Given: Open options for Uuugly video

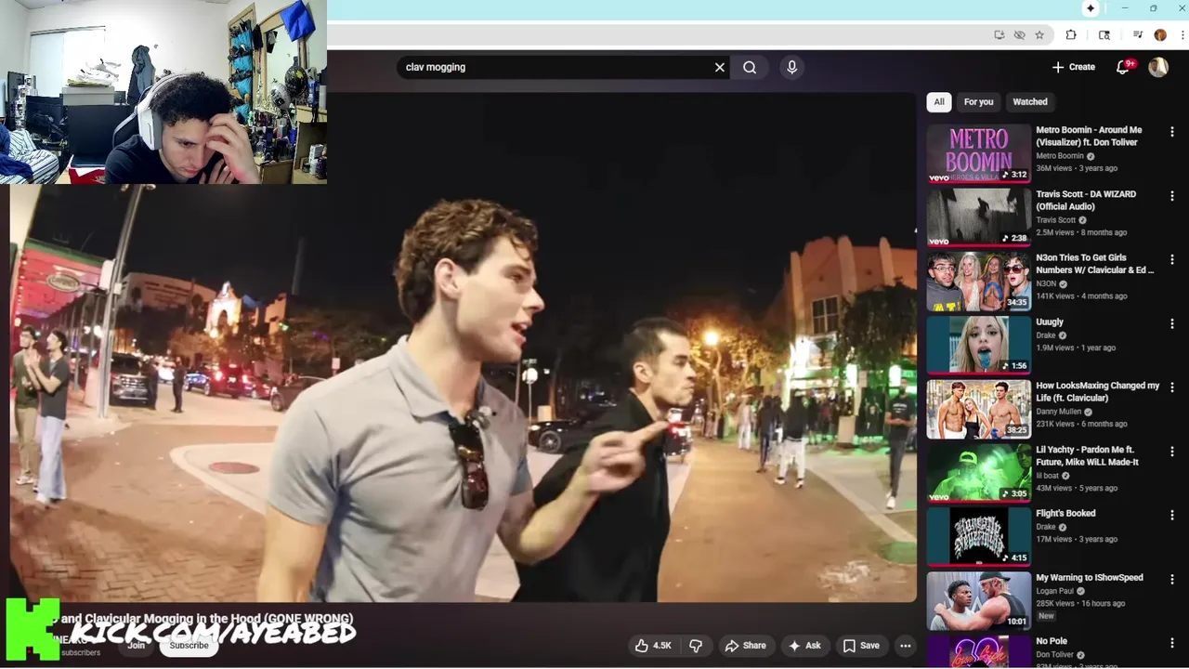Looking at the screenshot, I should click(x=1172, y=323).
